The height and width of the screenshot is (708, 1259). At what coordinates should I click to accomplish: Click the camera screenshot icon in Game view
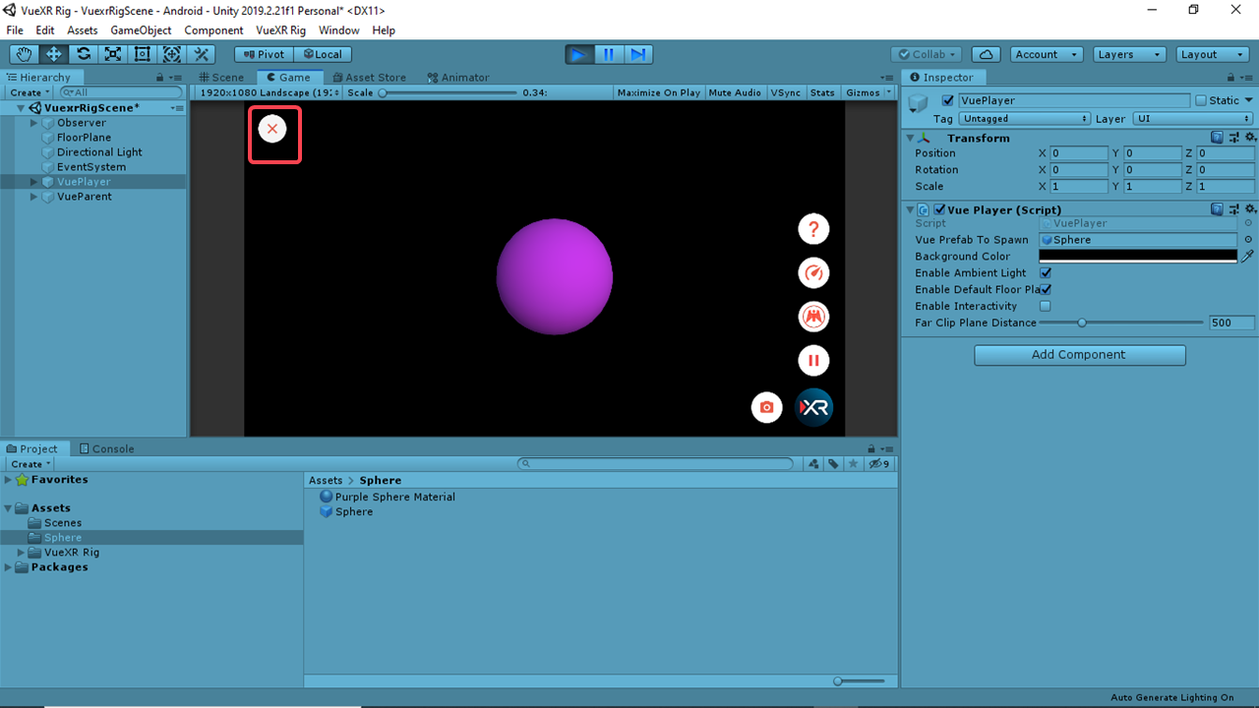coord(767,407)
